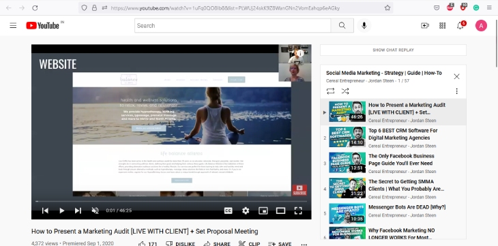Image resolution: width=498 pixels, height=246 pixels.
Task: Toggle closed captions CC button
Action: coord(228,211)
